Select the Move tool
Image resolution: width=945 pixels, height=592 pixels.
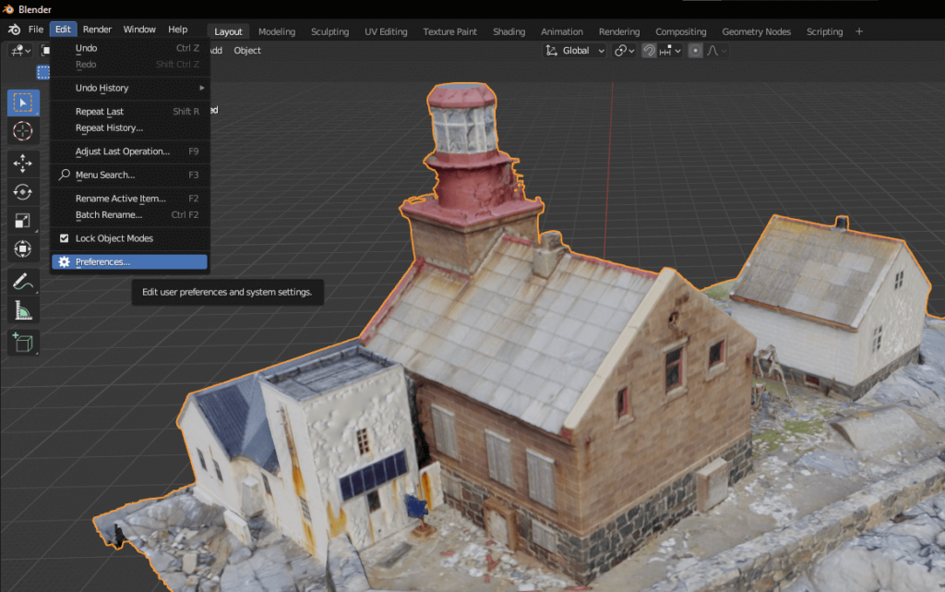tap(22, 162)
